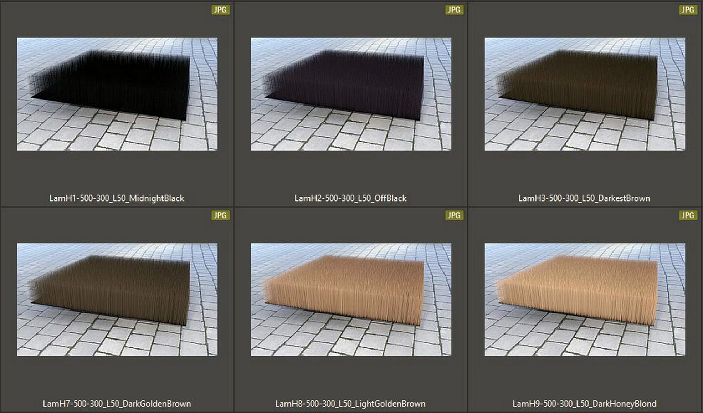Click filename LamH7-500-300_L50_DarkGoldenBrown

[x=117, y=404]
